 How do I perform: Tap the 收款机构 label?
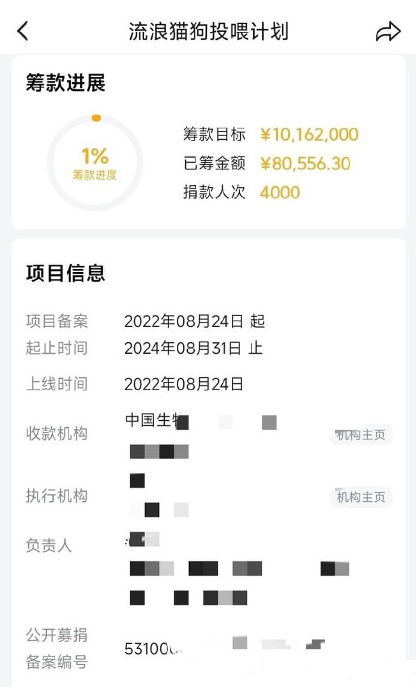pyautogui.click(x=57, y=434)
